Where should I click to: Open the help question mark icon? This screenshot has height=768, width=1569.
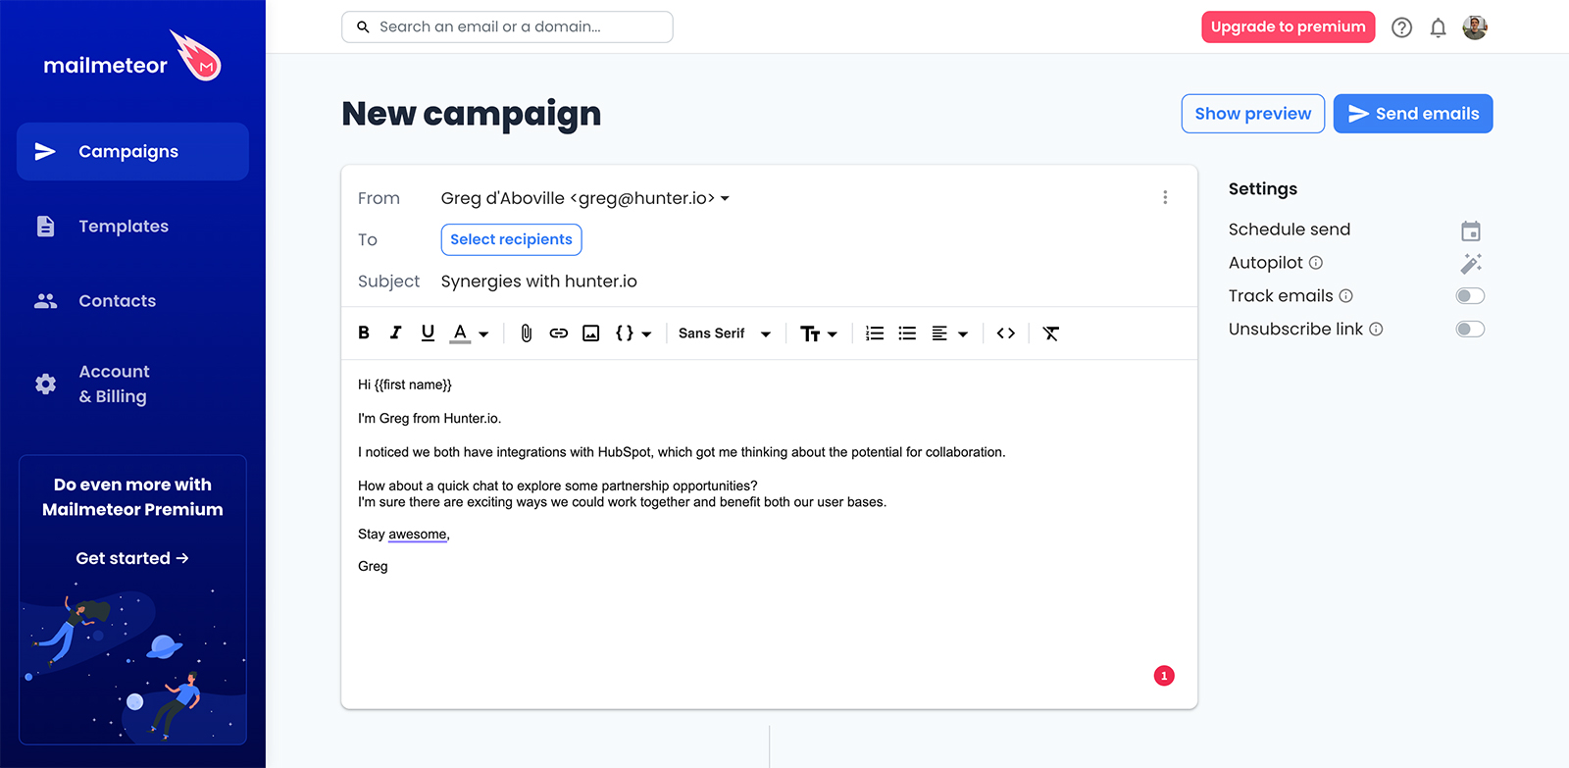(1402, 27)
